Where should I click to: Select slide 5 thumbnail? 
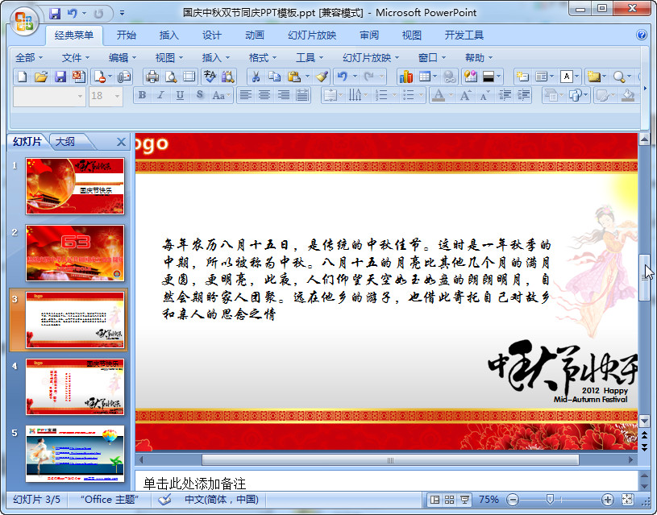75,454
